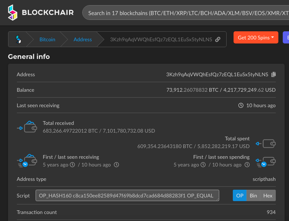Copy address using the copy icon
The height and width of the screenshot is (221, 289).
(274, 74)
